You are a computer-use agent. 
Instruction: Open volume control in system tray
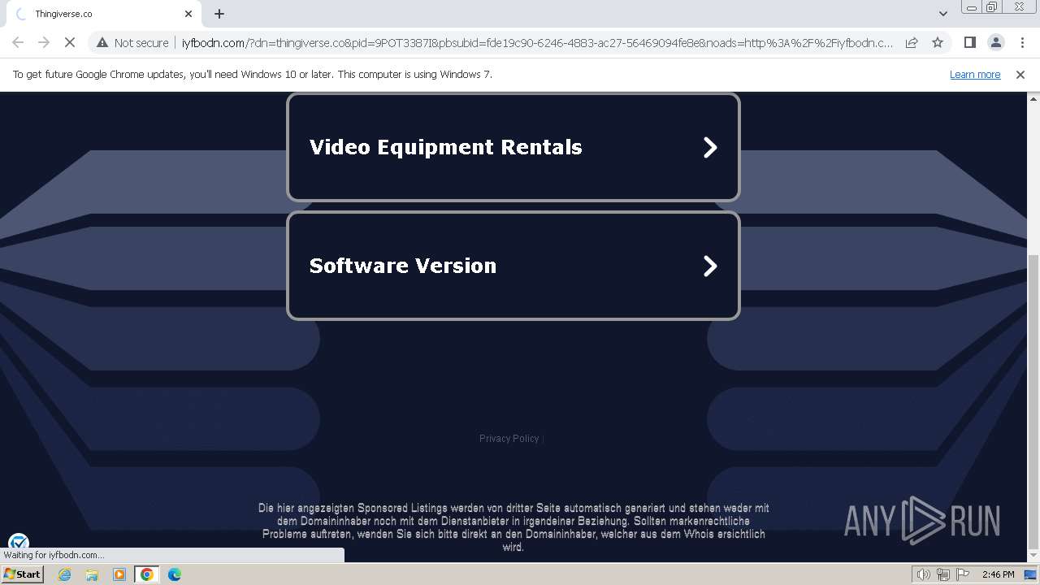pos(924,574)
